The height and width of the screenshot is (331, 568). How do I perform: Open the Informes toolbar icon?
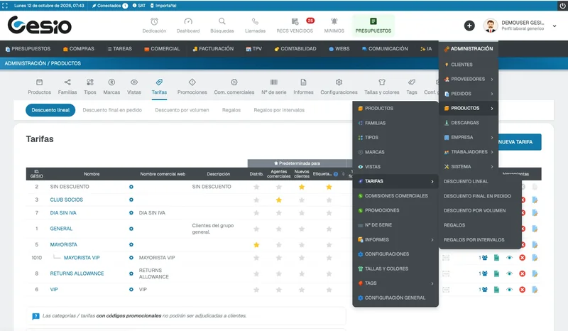point(303,82)
